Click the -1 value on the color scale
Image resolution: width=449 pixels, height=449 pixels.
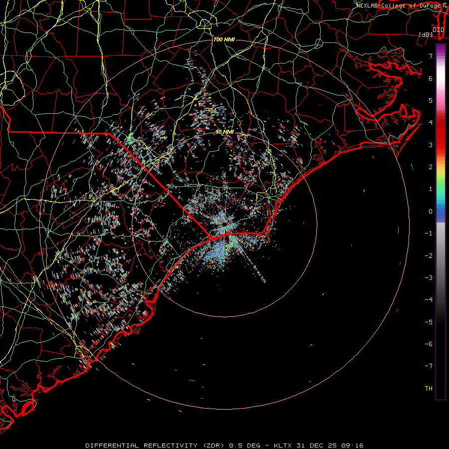click(x=429, y=233)
